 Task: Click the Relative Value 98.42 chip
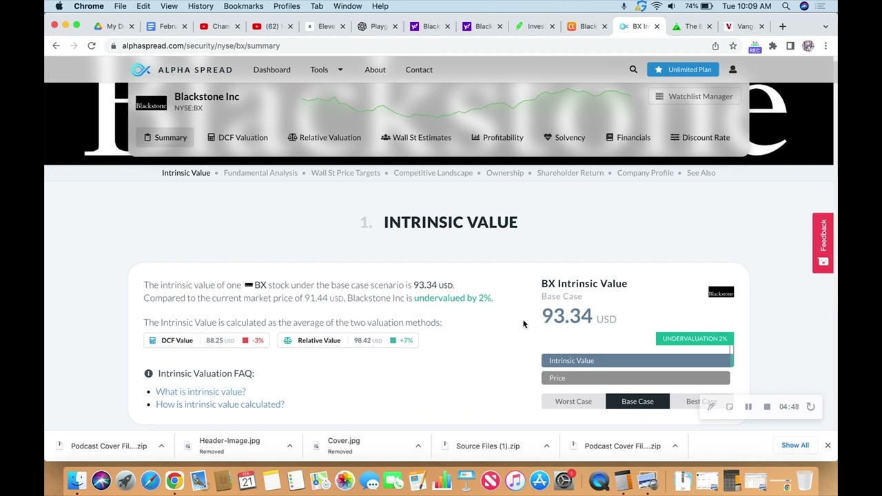point(348,340)
